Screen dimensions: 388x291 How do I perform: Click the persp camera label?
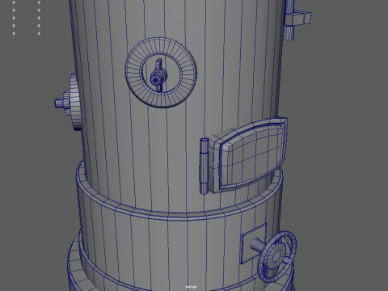(191, 287)
